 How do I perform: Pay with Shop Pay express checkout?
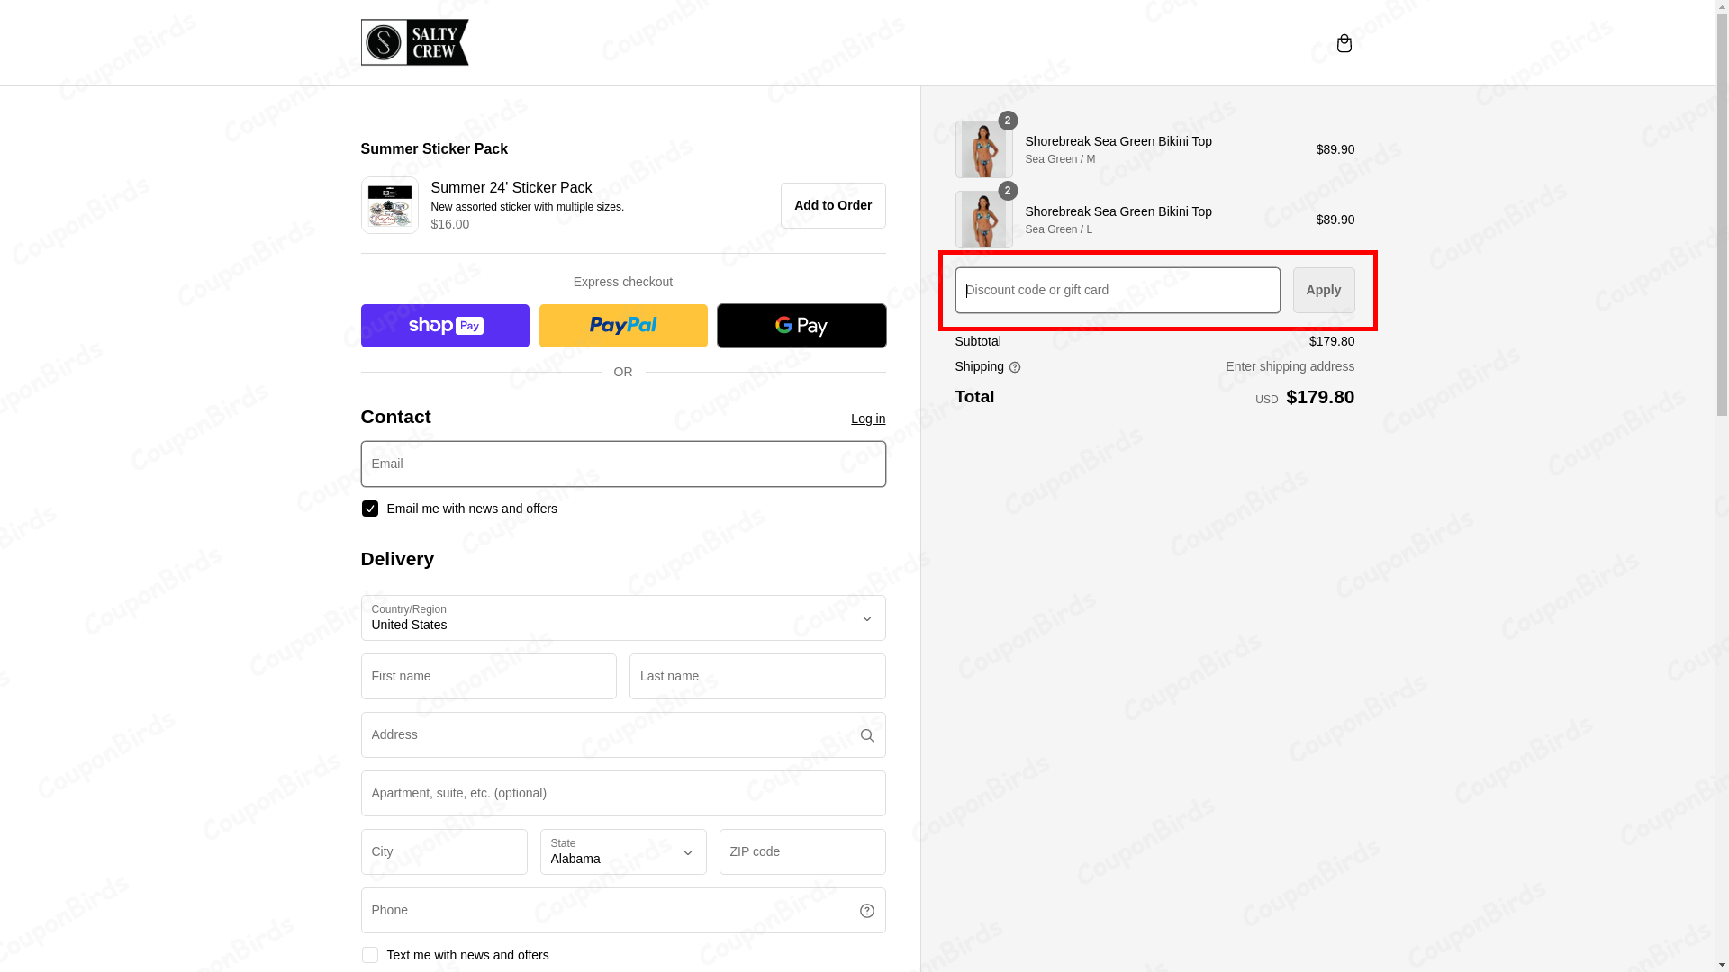tap(444, 325)
